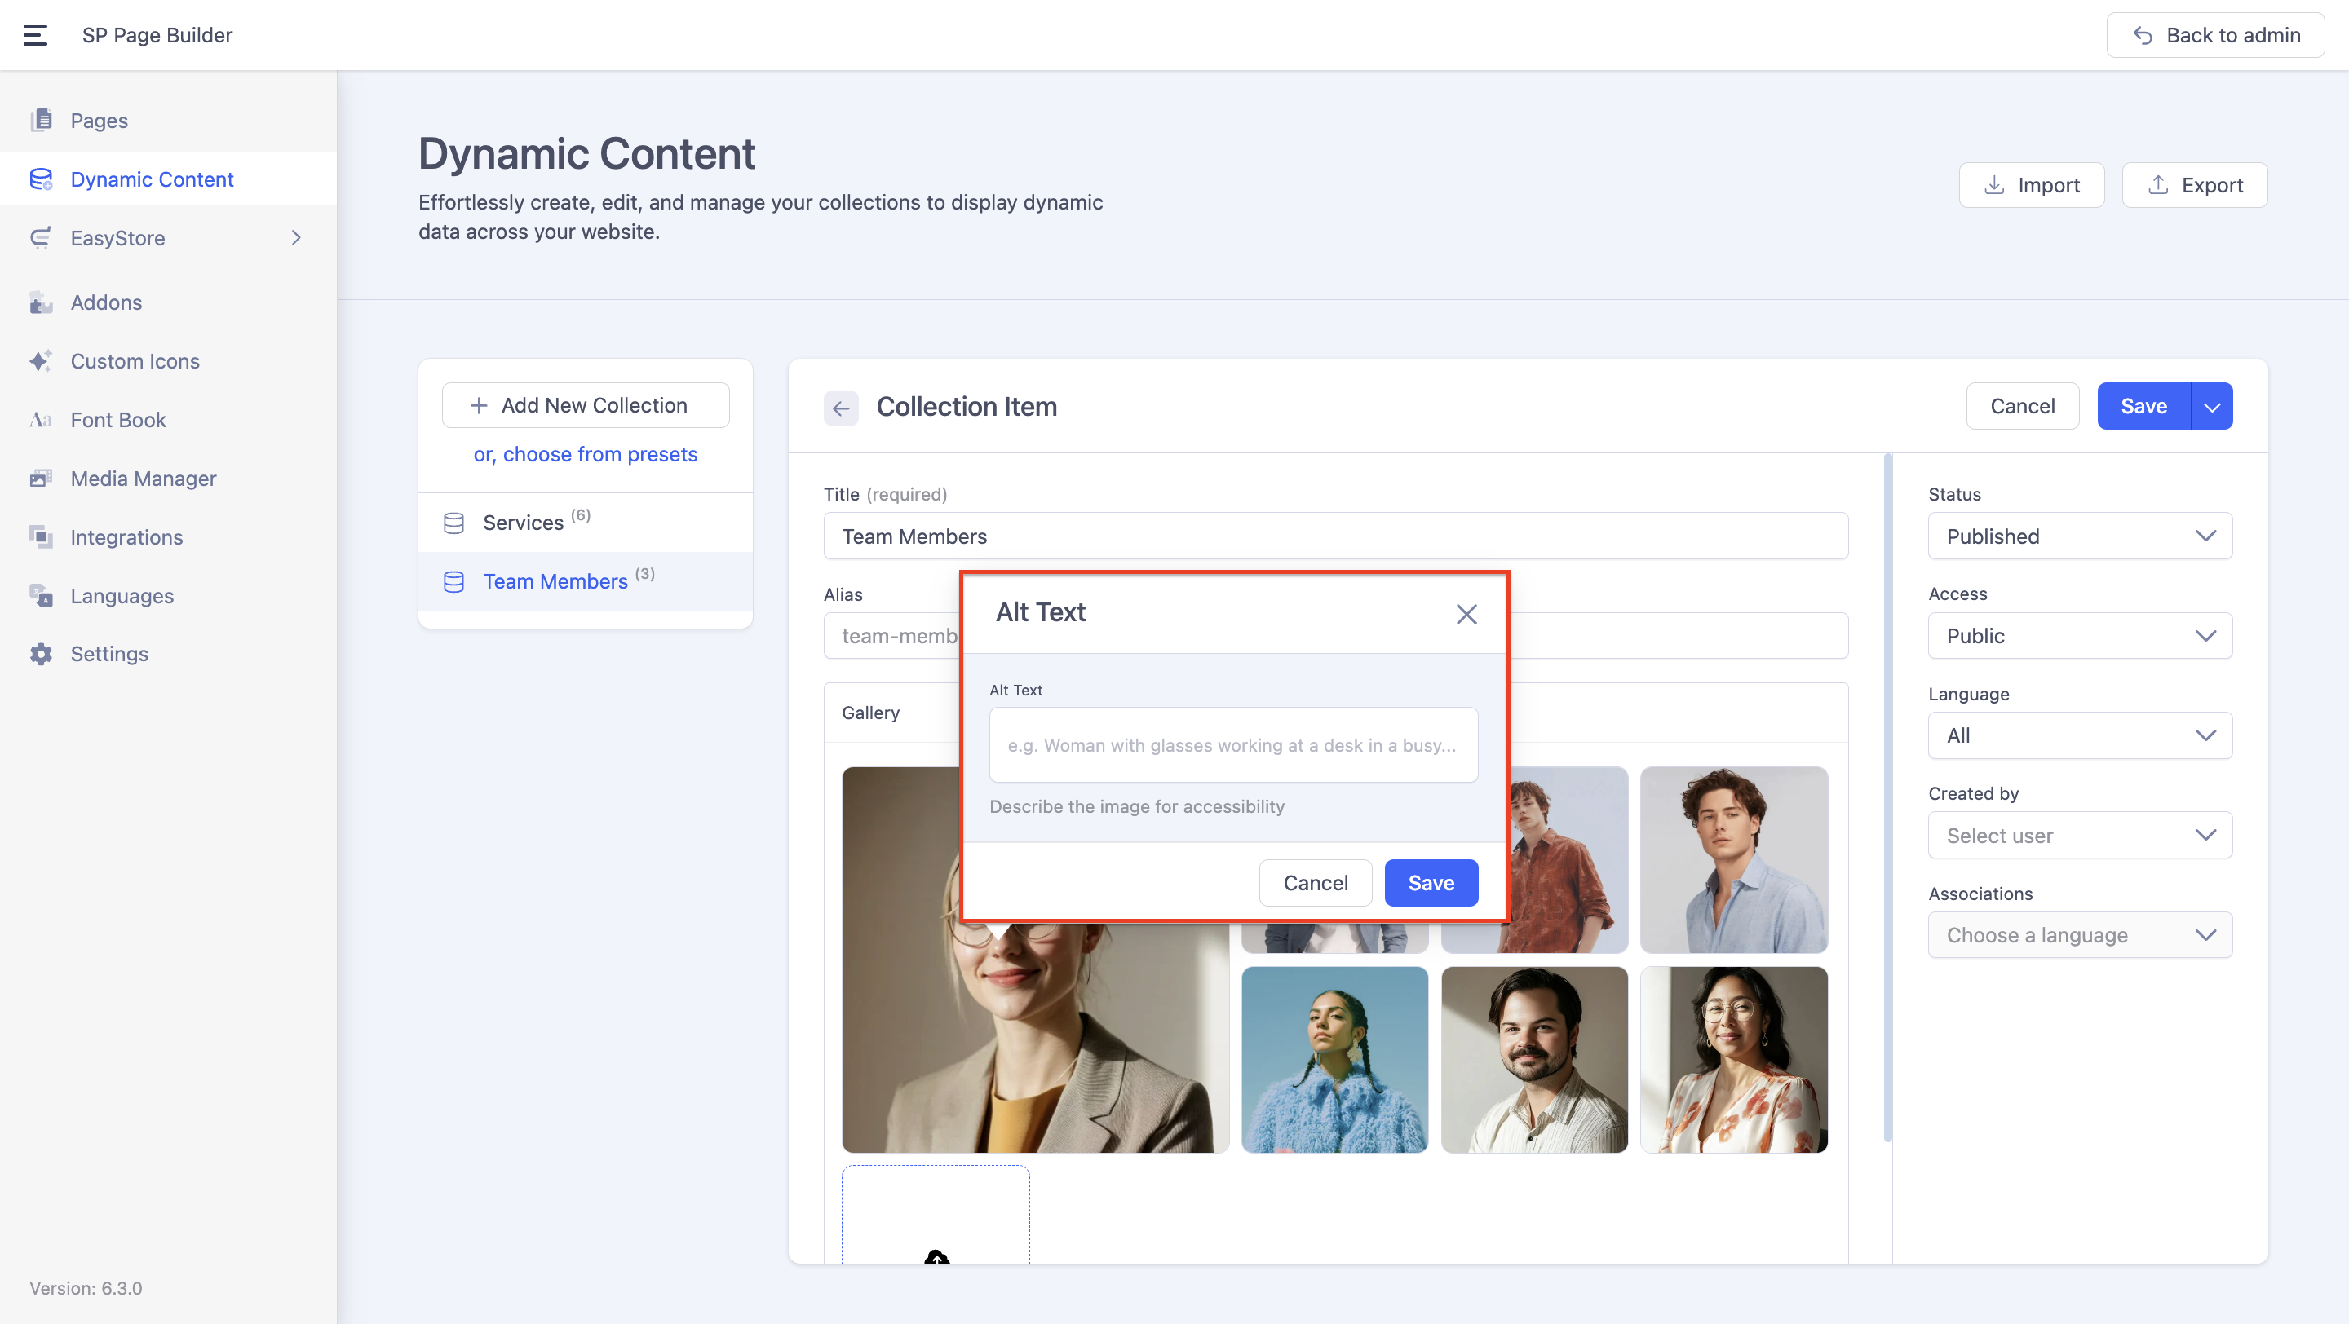The image size is (2349, 1324).
Task: Open Custom Icons in sidebar
Action: click(135, 361)
